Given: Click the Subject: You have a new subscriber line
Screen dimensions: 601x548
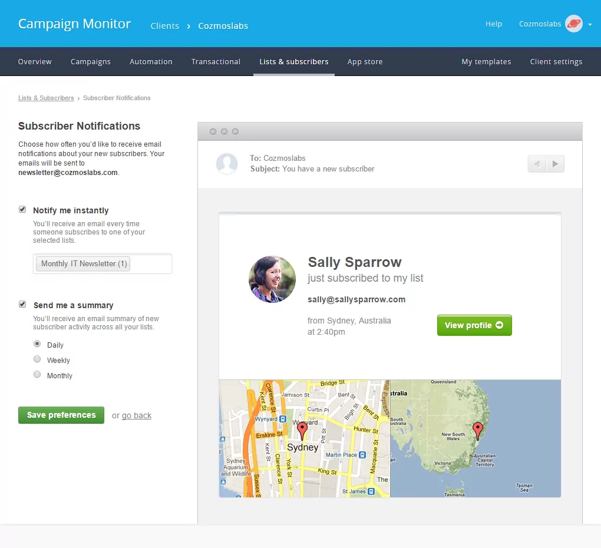Looking at the screenshot, I should coord(312,169).
